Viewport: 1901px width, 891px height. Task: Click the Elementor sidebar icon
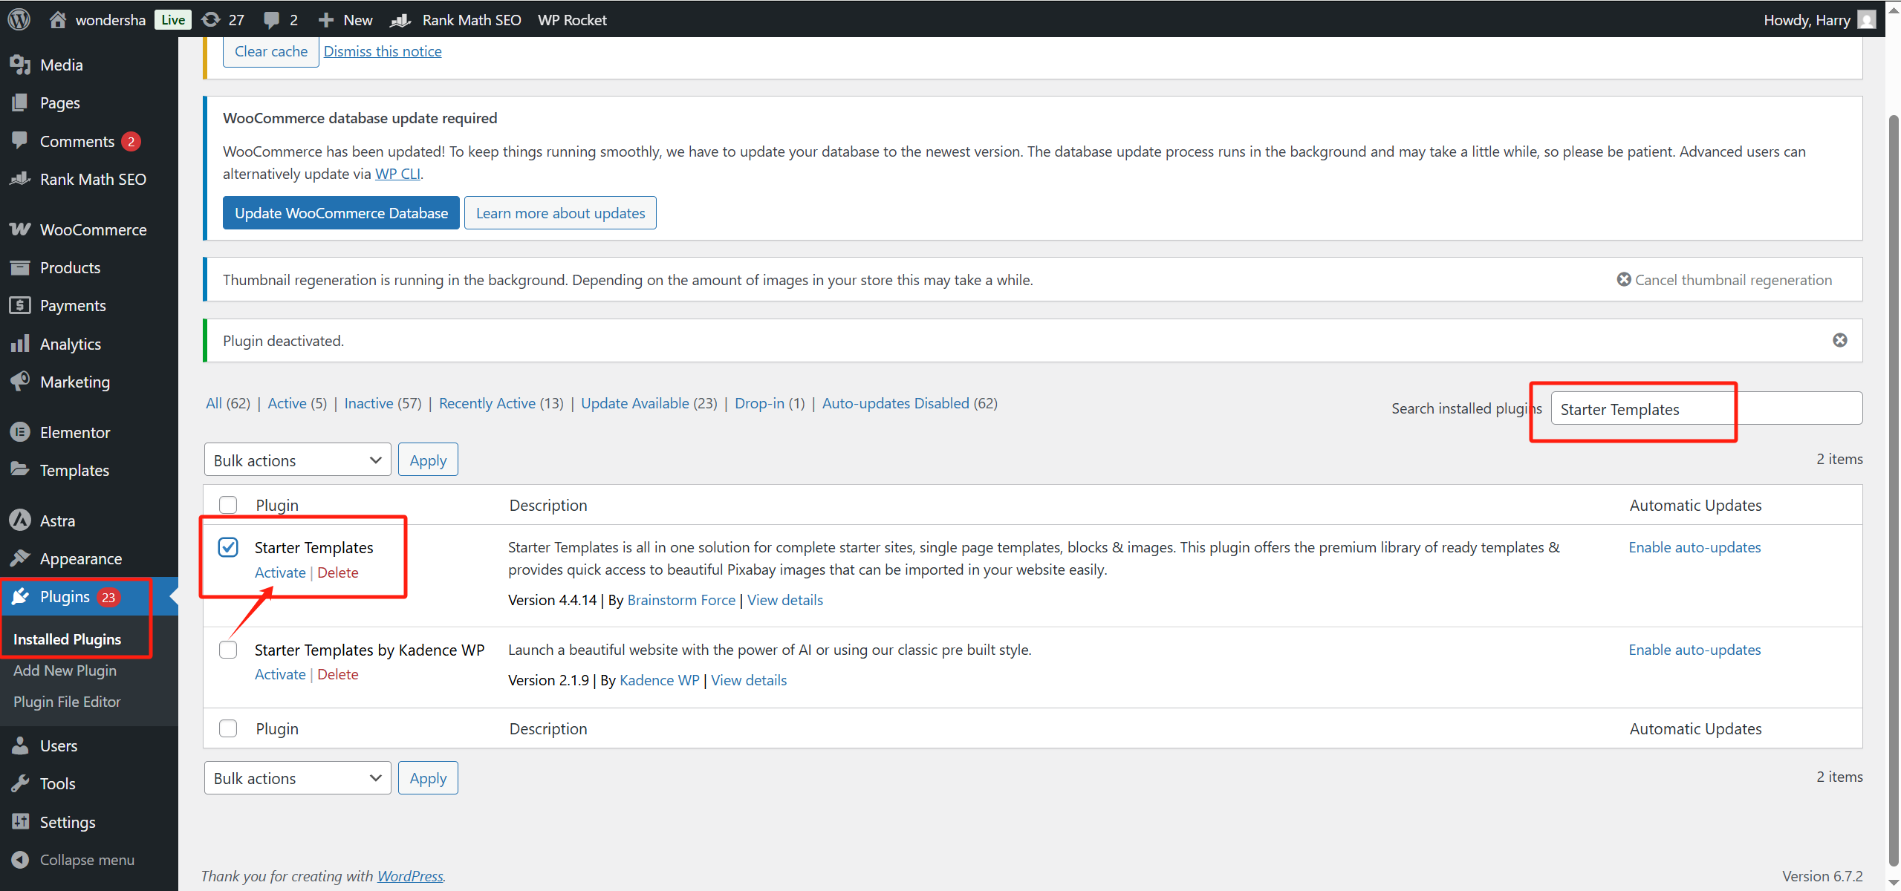20,432
